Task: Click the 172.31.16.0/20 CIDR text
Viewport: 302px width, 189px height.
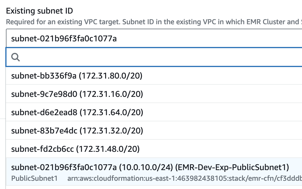Action: click(x=111, y=94)
